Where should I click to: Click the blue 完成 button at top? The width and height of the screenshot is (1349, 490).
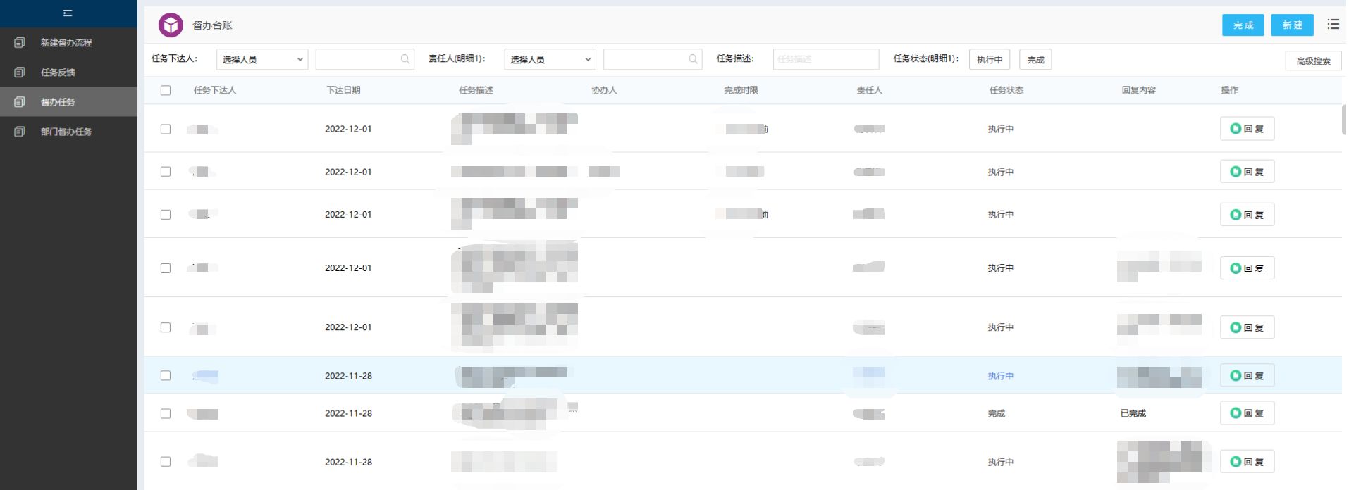[1243, 25]
